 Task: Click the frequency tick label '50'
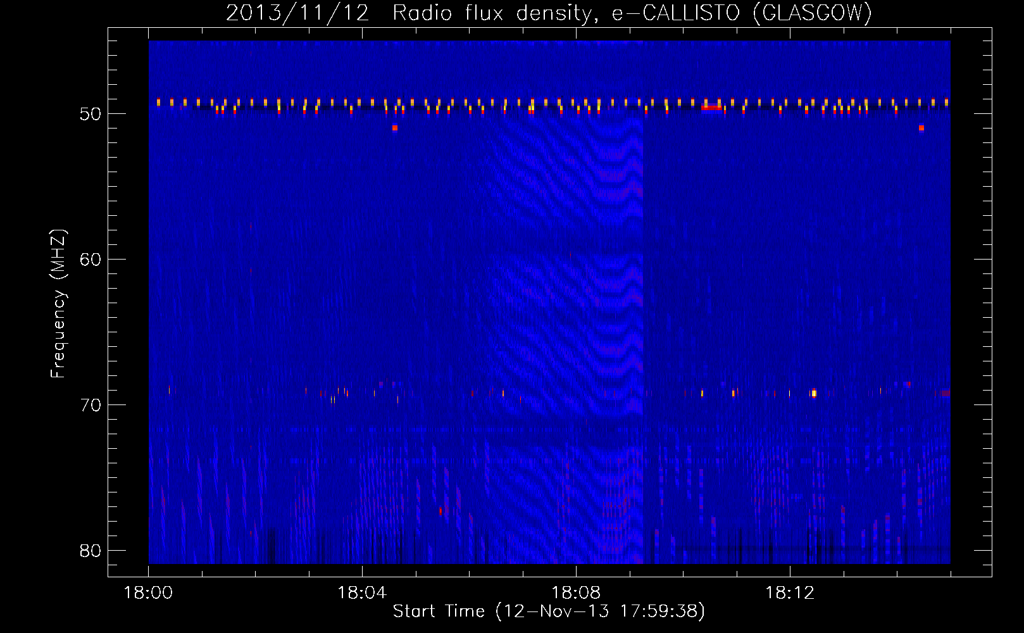point(91,114)
